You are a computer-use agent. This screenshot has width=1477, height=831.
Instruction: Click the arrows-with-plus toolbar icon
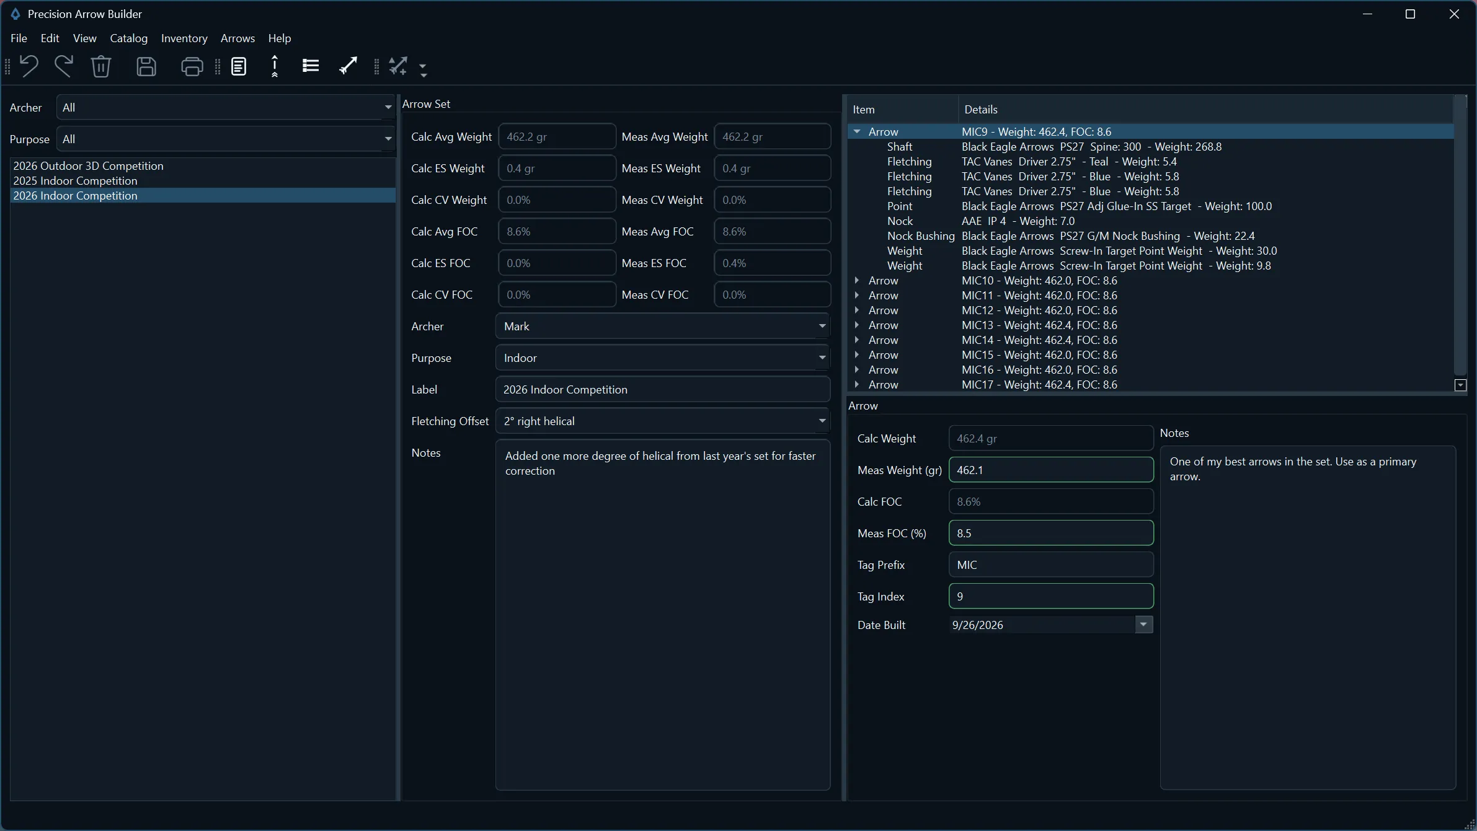[x=398, y=66]
